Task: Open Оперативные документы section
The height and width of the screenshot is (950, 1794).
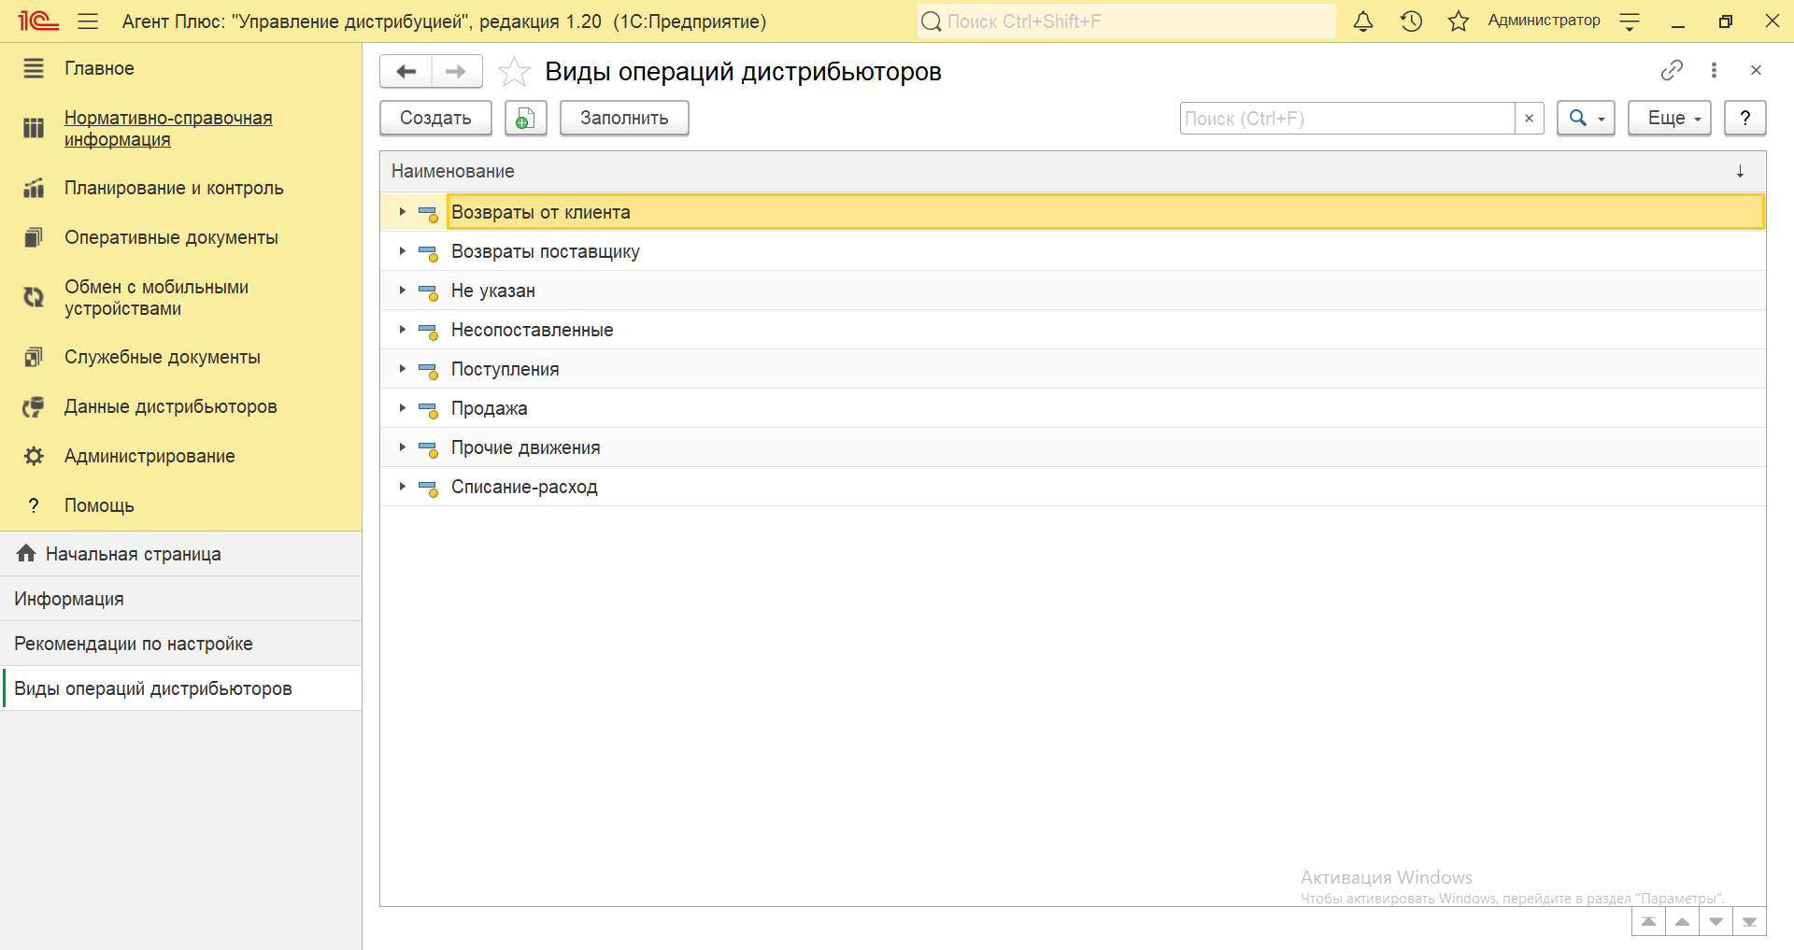Action: pos(171,237)
